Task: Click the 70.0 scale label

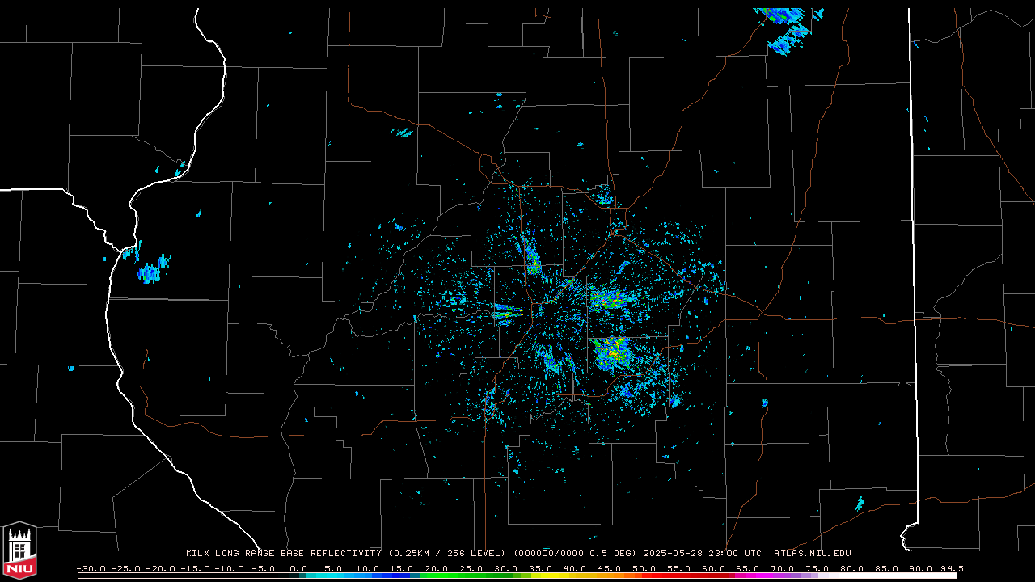Action: coord(783,569)
